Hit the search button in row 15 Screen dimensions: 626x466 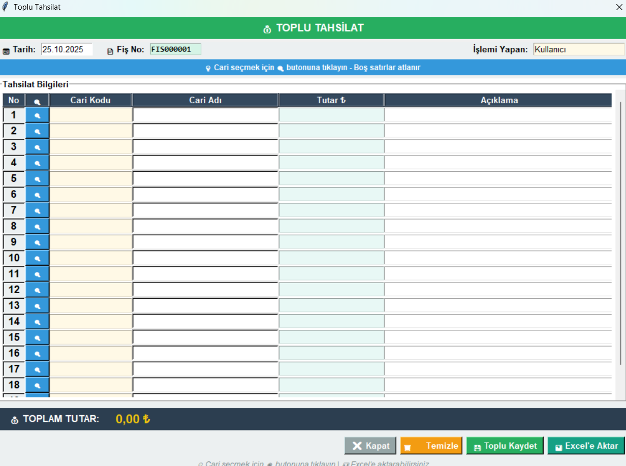pos(37,337)
